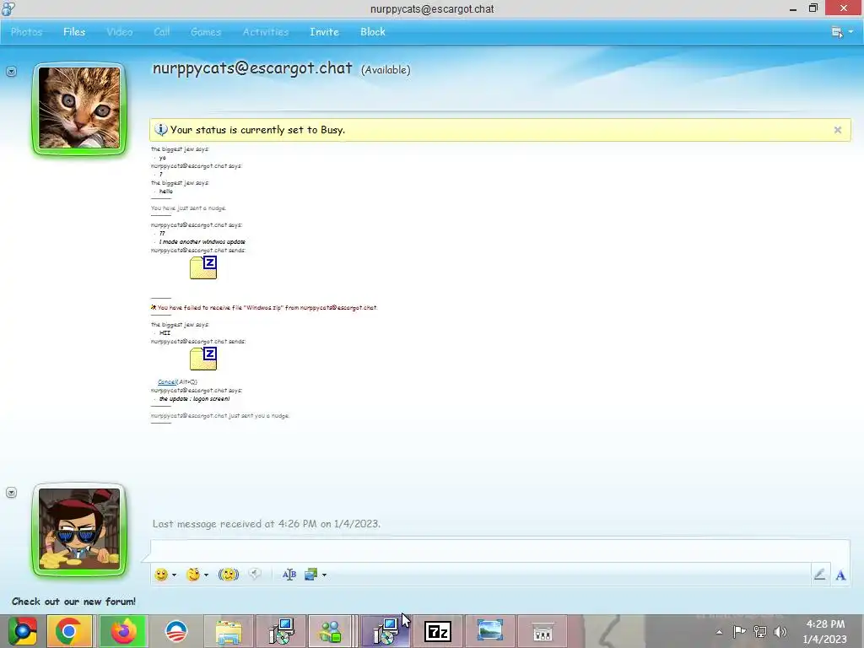The height and width of the screenshot is (648, 864).
Task: Cancel the file transfer link
Action: pyautogui.click(x=166, y=382)
